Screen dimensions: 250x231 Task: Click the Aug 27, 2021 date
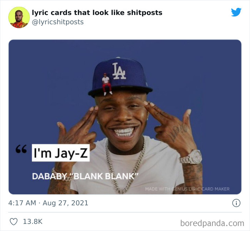coord(65,203)
